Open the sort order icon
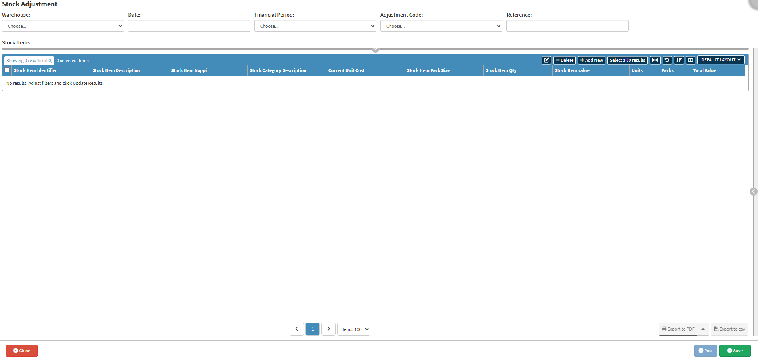This screenshot has width=758, height=359. click(x=679, y=60)
